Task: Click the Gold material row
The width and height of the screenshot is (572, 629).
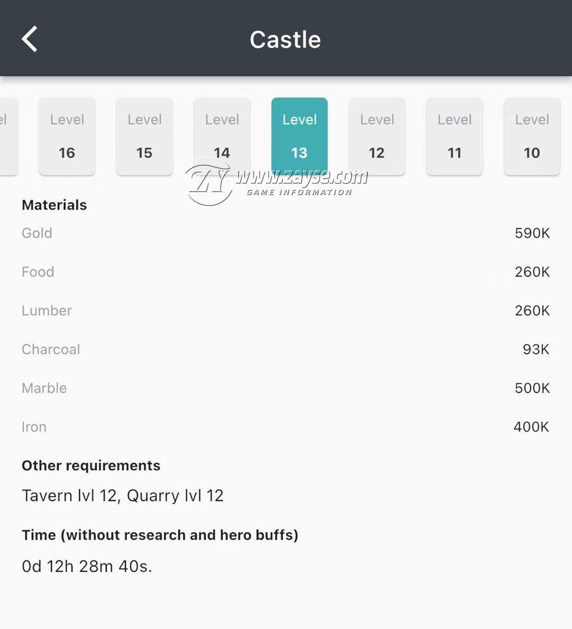Action: coord(286,233)
